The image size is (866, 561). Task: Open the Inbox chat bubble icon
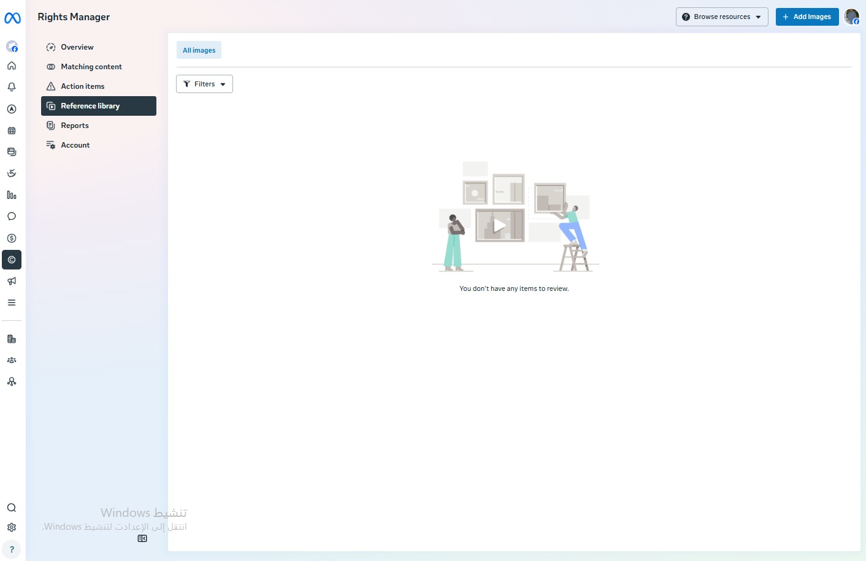[12, 216]
